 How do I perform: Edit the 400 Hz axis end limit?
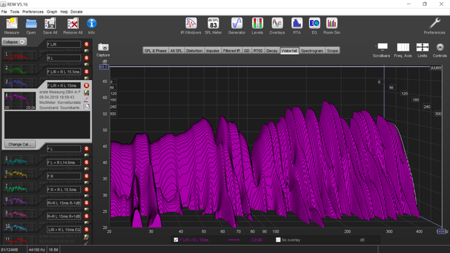(x=442, y=231)
